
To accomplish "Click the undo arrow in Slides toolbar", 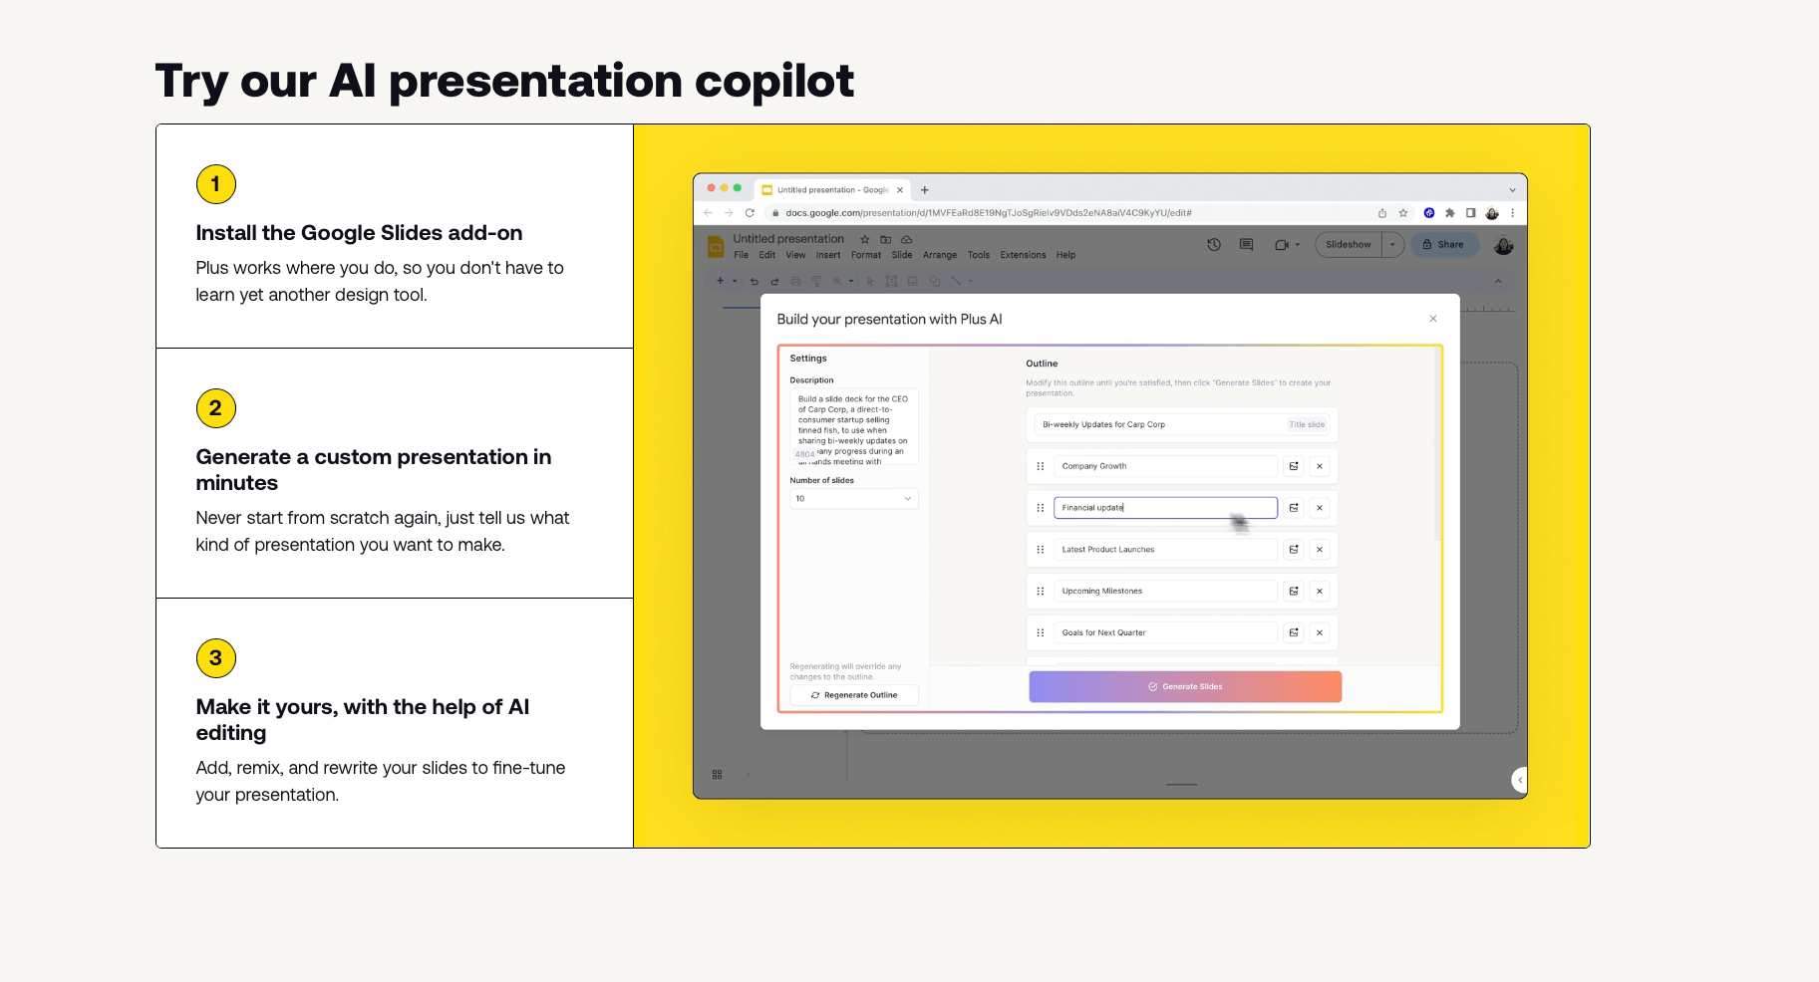I will (x=755, y=282).
